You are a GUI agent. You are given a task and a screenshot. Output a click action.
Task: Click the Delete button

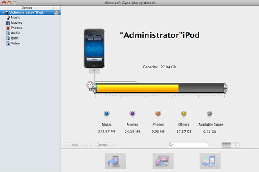coord(102,144)
